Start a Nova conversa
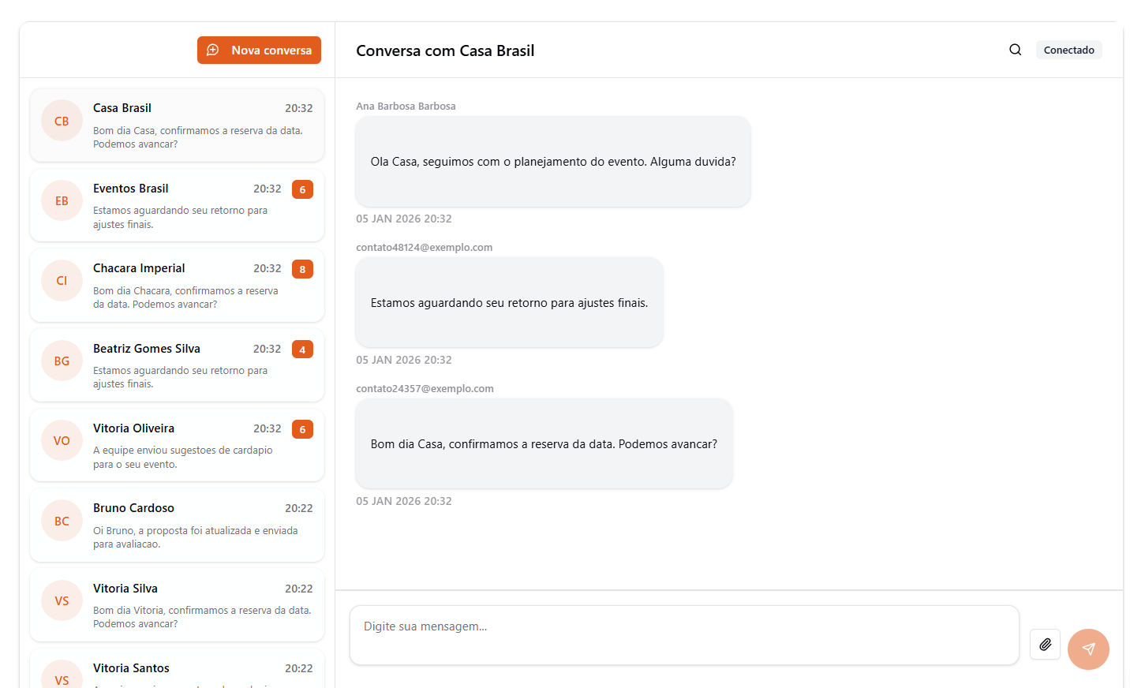The image size is (1130, 688). (259, 50)
